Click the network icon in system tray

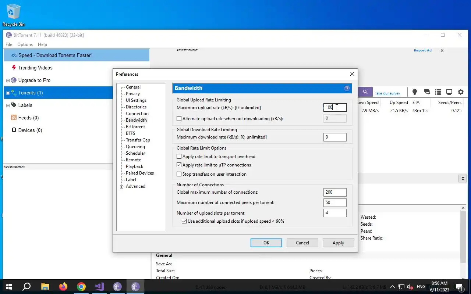tap(401, 287)
